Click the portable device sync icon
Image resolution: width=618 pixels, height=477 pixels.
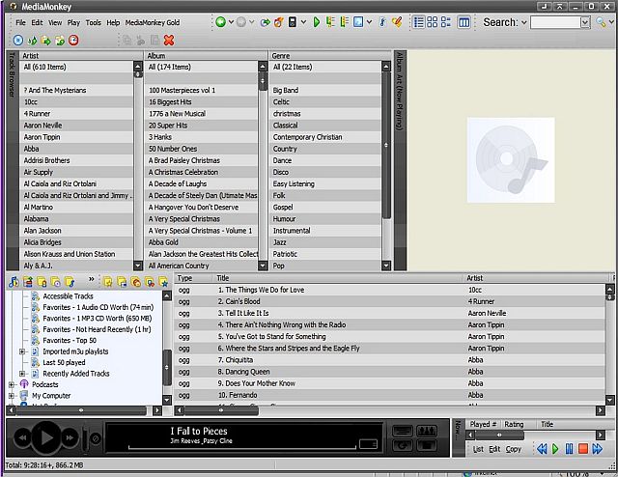point(292,22)
